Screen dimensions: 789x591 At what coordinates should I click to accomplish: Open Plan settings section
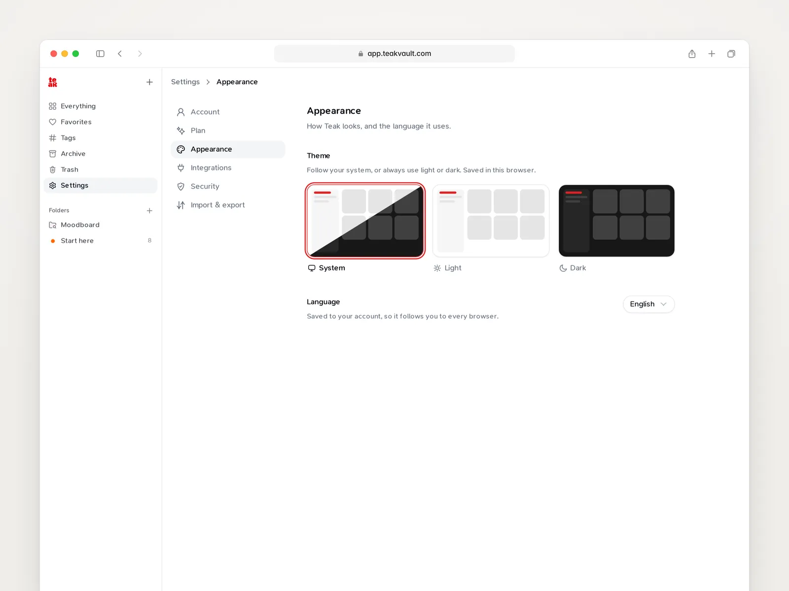[x=228, y=131]
